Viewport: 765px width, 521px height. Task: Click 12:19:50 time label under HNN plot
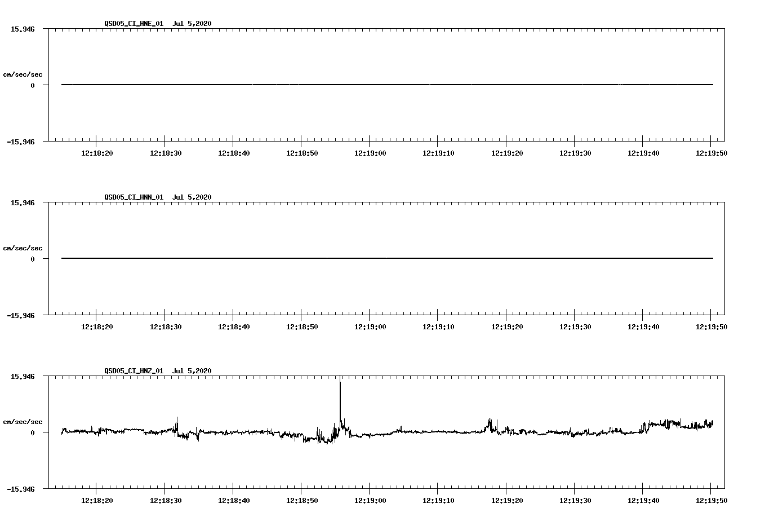711,326
